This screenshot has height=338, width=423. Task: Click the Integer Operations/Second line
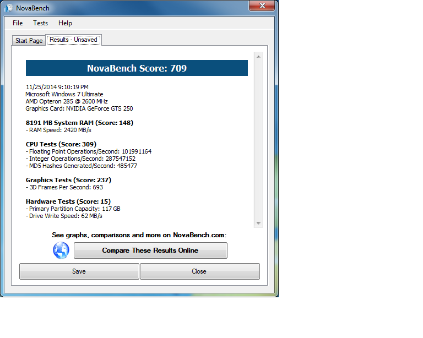80,159
